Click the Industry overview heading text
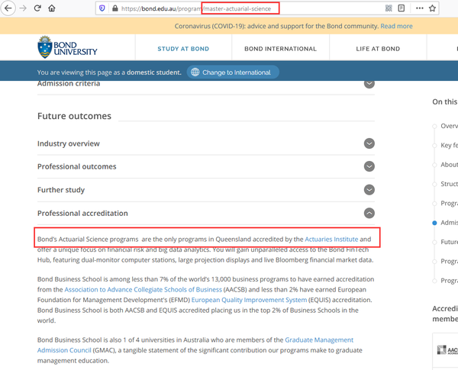Viewport: 458px width, 370px height. point(69,143)
